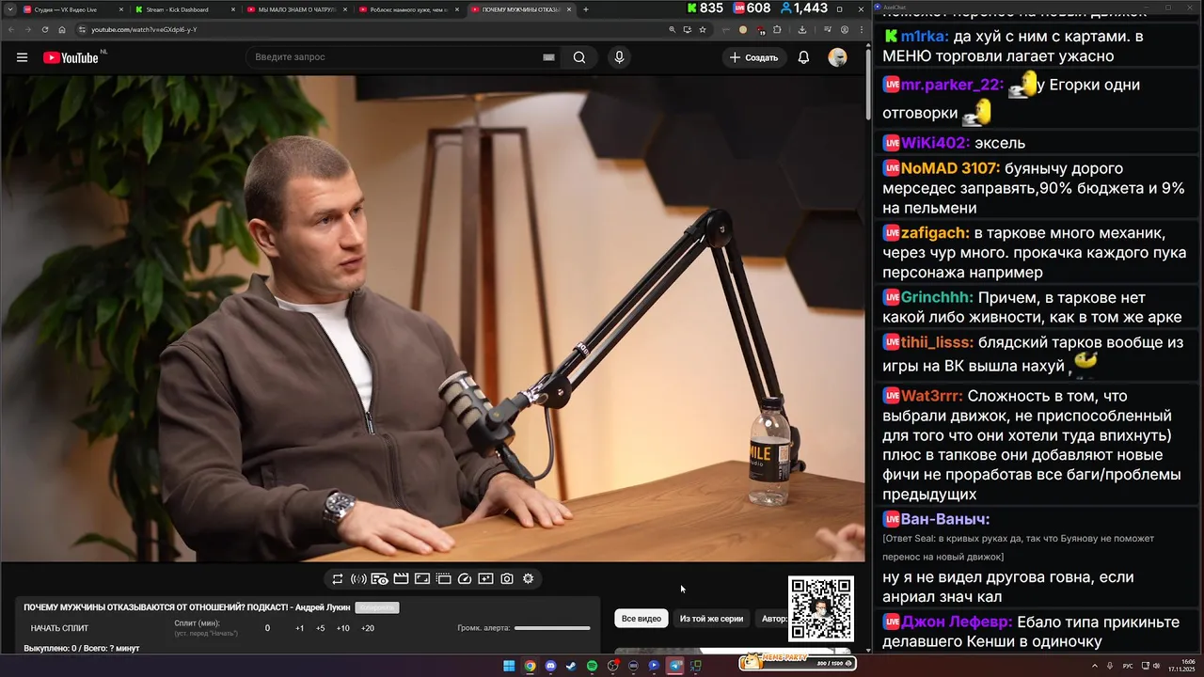Open Steam from the taskbar
This screenshot has height=677, width=1204.
pos(571,666)
